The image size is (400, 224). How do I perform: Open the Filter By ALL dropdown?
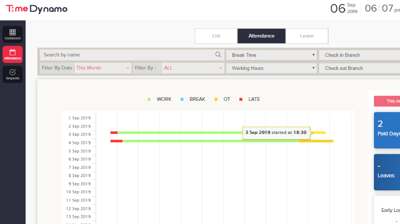tap(193, 68)
